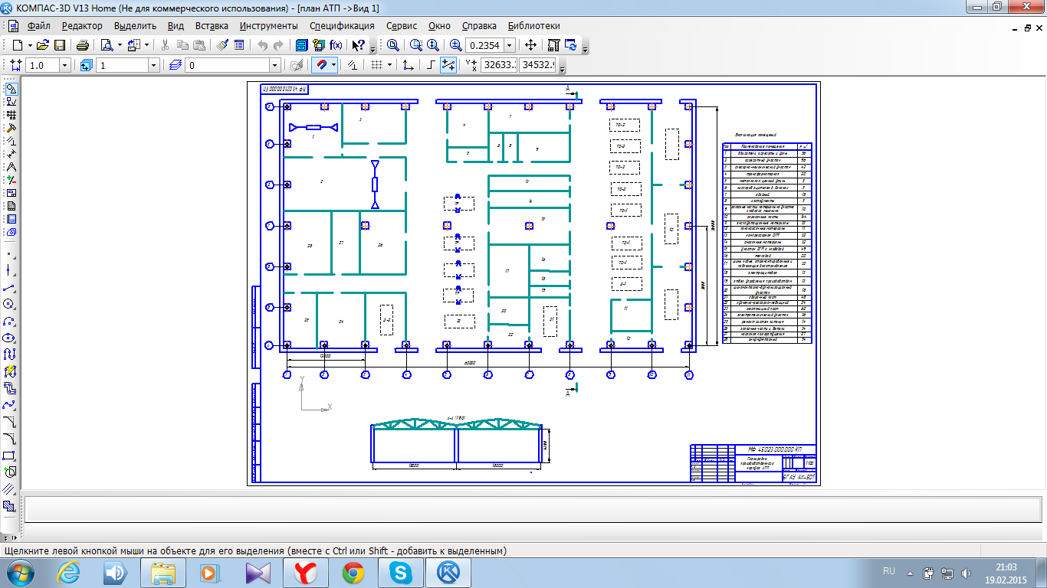Viewport: 1047px width, 588px height.
Task: Expand the view number dropdown showing 1
Action: pos(153,65)
